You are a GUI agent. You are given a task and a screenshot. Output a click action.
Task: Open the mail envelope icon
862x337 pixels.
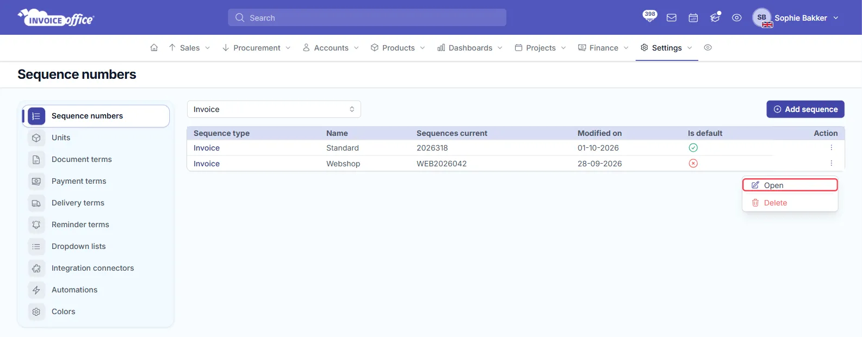[672, 18]
